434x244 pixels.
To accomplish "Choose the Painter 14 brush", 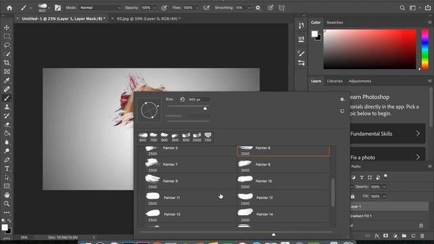I will (283, 215).
